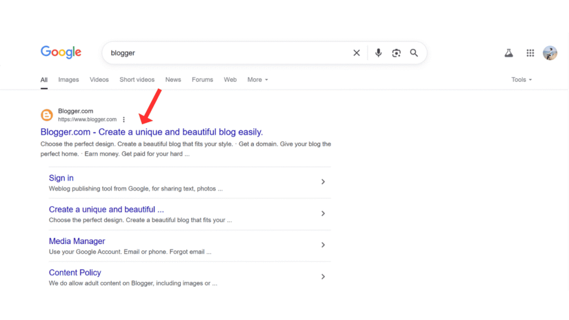Click the Google logo
Screen dimensions: 569x320
coord(61,53)
